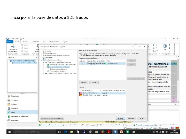186x139 pixels.
Task: Open File Explorer from the taskbar
Action: tap(72, 132)
